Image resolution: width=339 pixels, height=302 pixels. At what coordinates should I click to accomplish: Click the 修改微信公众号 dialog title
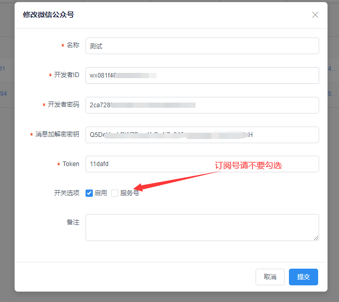49,15
